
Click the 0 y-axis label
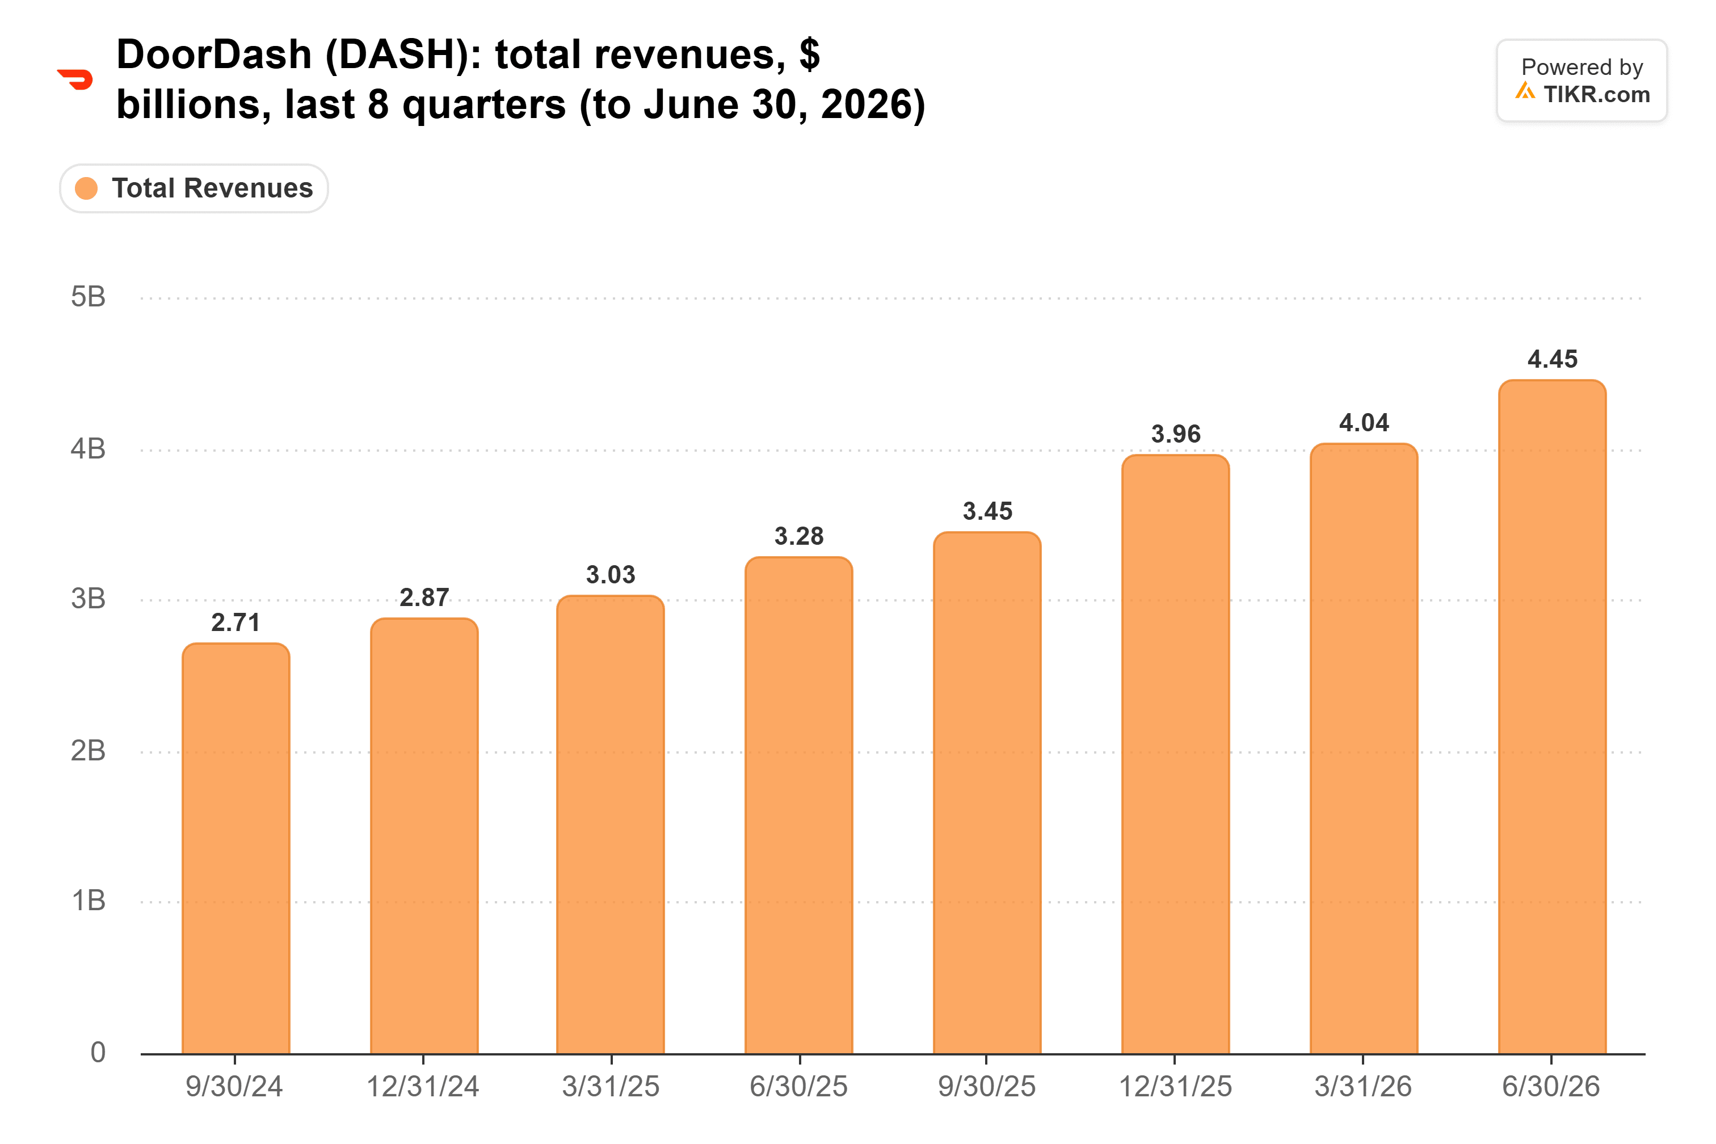[98, 1053]
